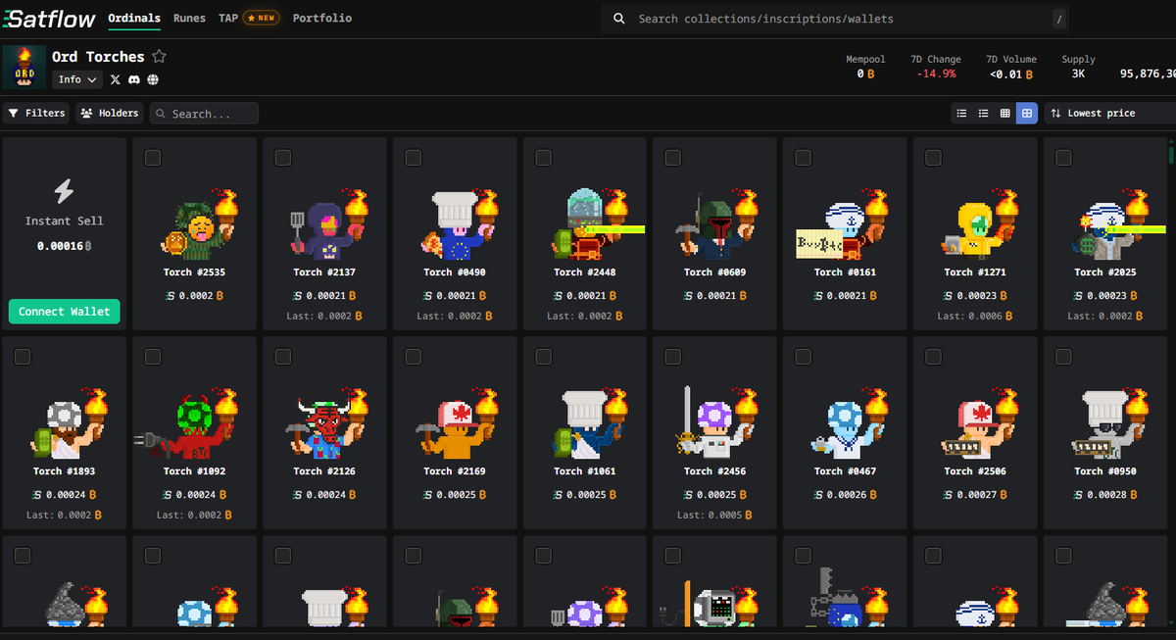Screen dimensions: 1176x640
Task: Select the Torch #0490 checkbox
Action: [x=414, y=158]
